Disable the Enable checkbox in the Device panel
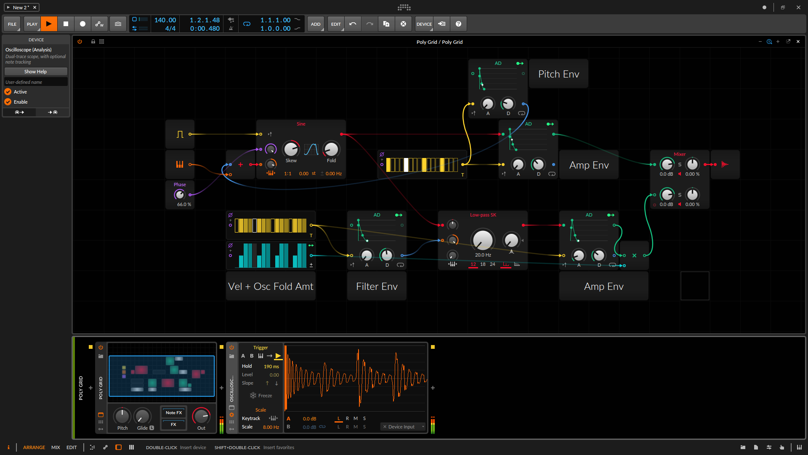The image size is (808, 455). pos(8,102)
